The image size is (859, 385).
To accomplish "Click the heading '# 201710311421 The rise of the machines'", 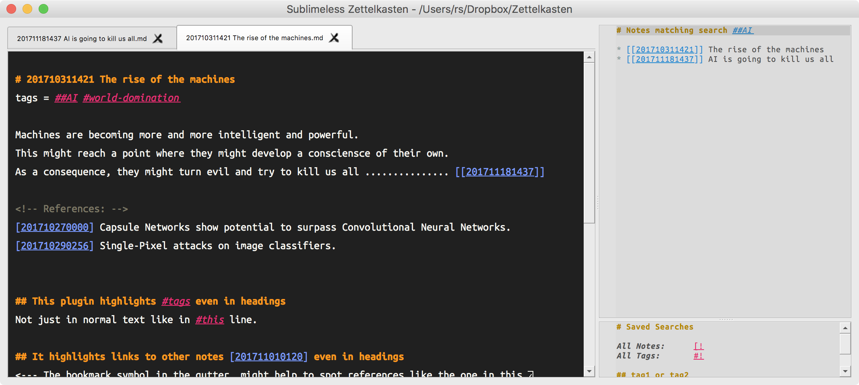I will [x=125, y=79].
